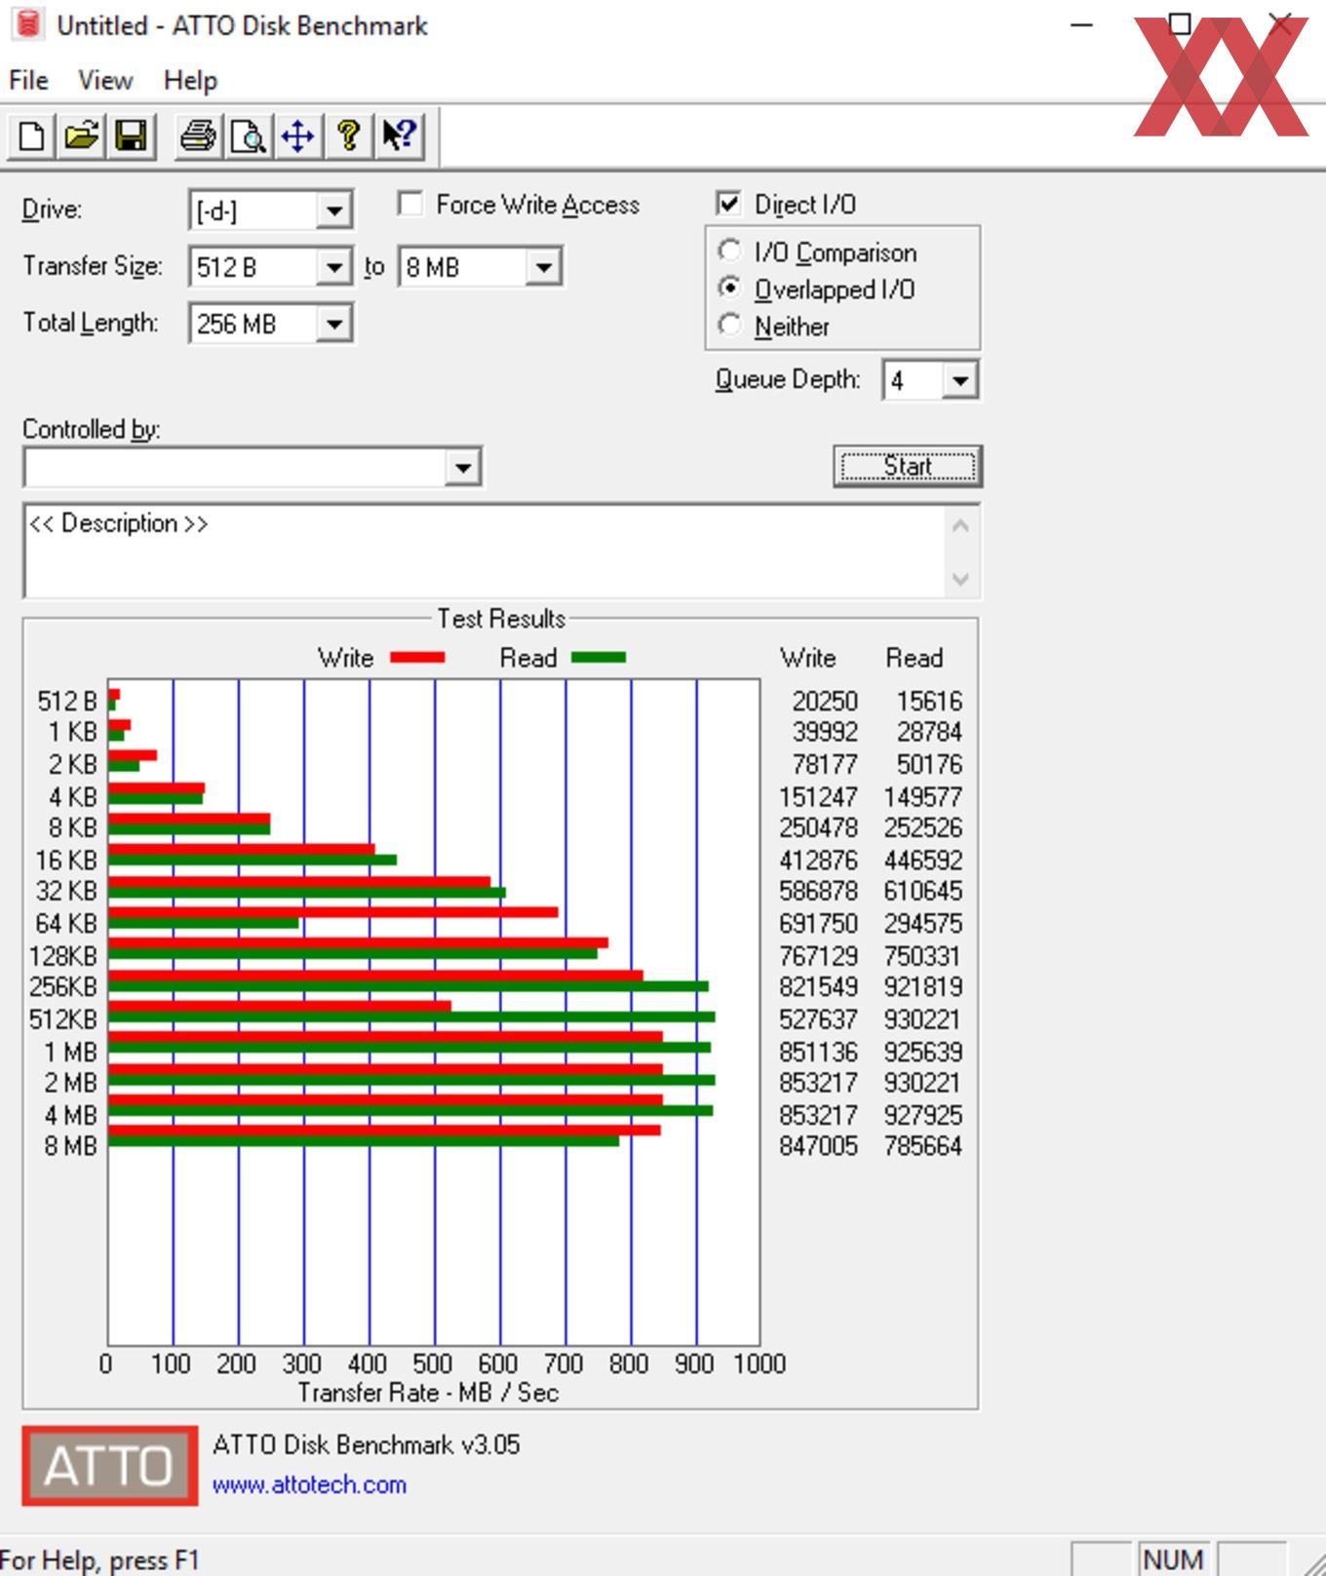Open Print Preview toolbar icon

(249, 135)
